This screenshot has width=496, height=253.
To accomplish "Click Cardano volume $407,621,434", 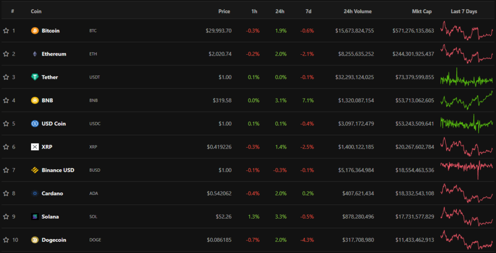I will 358,193.
